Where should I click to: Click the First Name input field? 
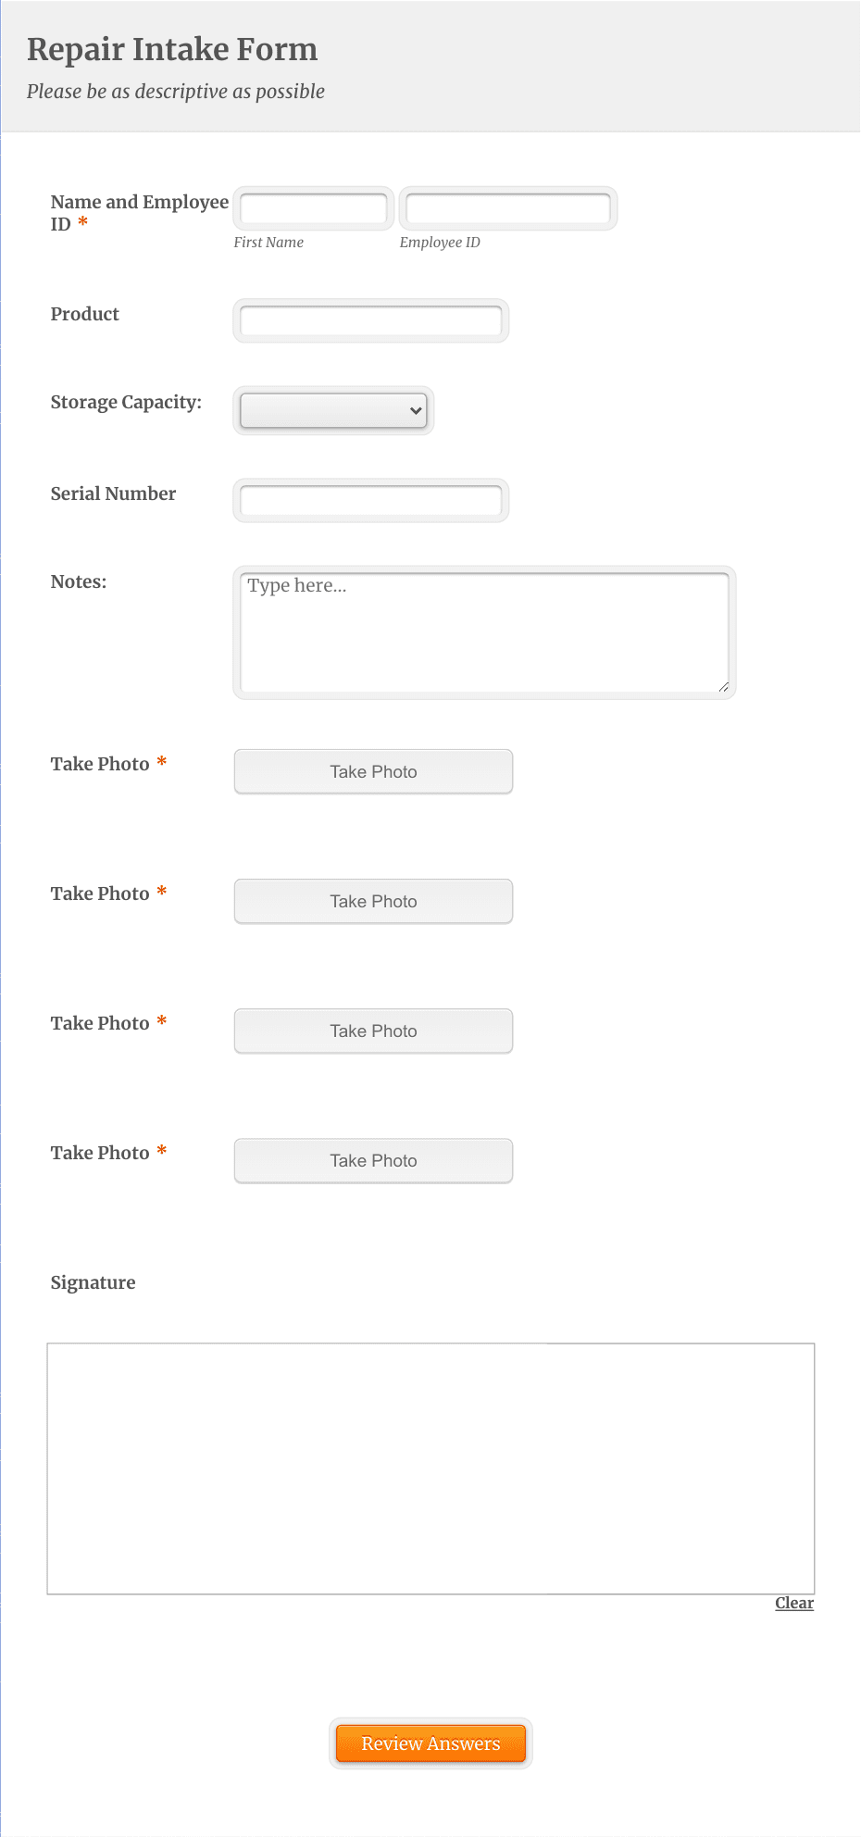312,208
